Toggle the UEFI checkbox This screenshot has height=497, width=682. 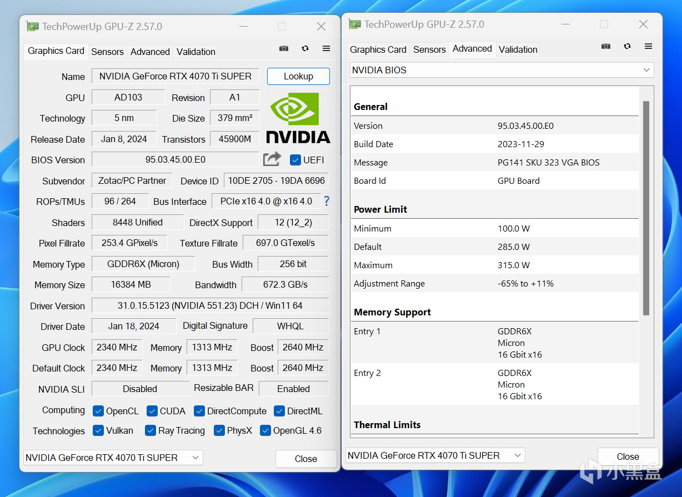pyautogui.click(x=295, y=160)
